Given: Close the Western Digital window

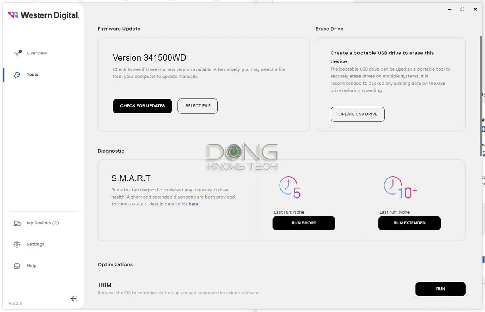Looking at the screenshot, I should pos(475,9).
